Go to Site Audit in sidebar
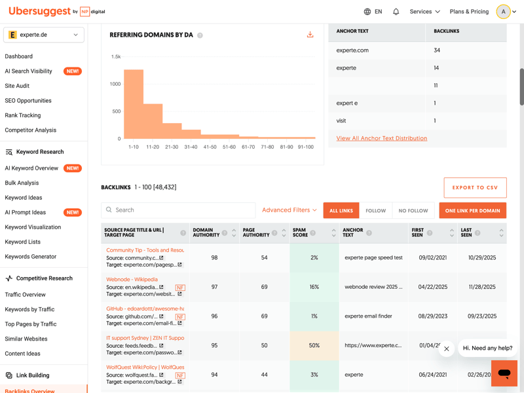Image resolution: width=524 pixels, height=393 pixels. pos(17,86)
